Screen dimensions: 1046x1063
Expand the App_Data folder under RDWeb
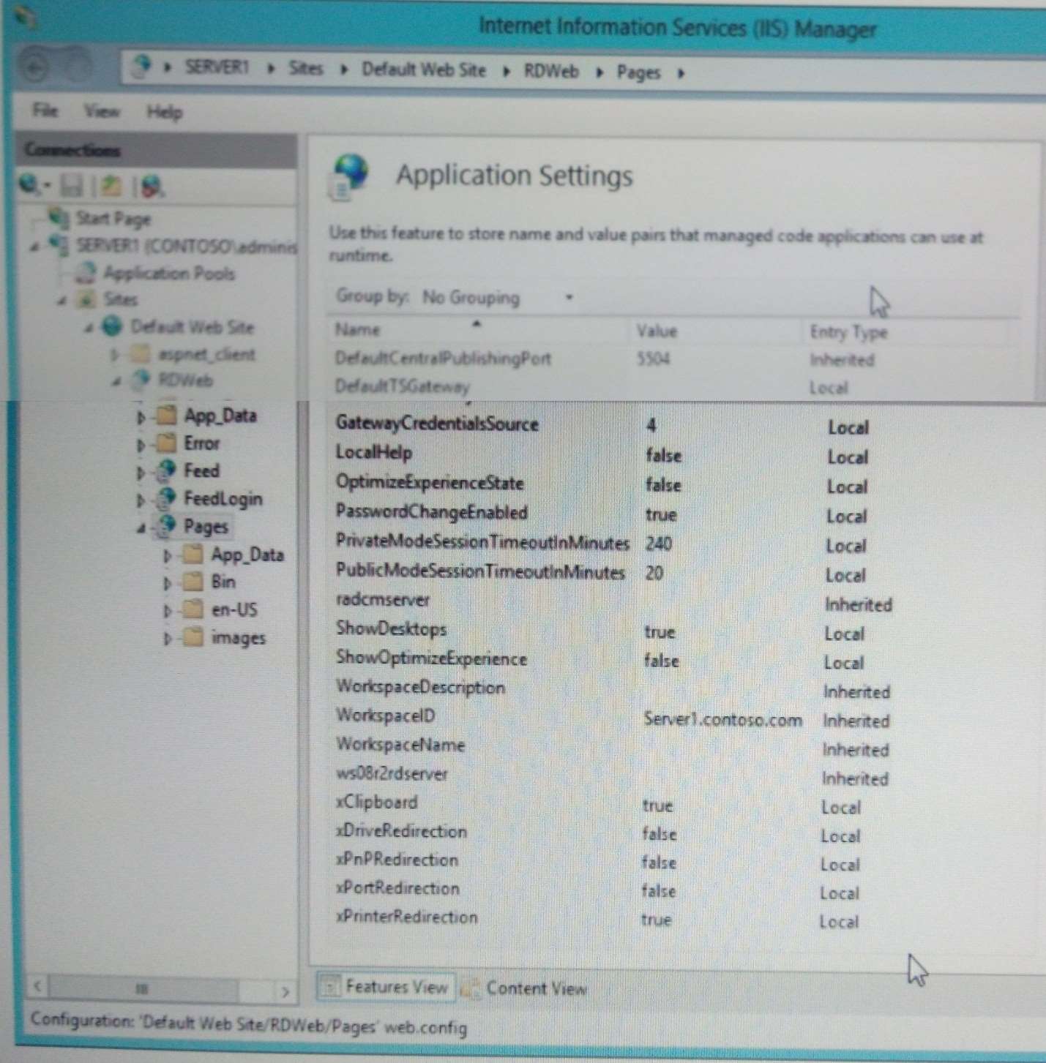coord(141,417)
